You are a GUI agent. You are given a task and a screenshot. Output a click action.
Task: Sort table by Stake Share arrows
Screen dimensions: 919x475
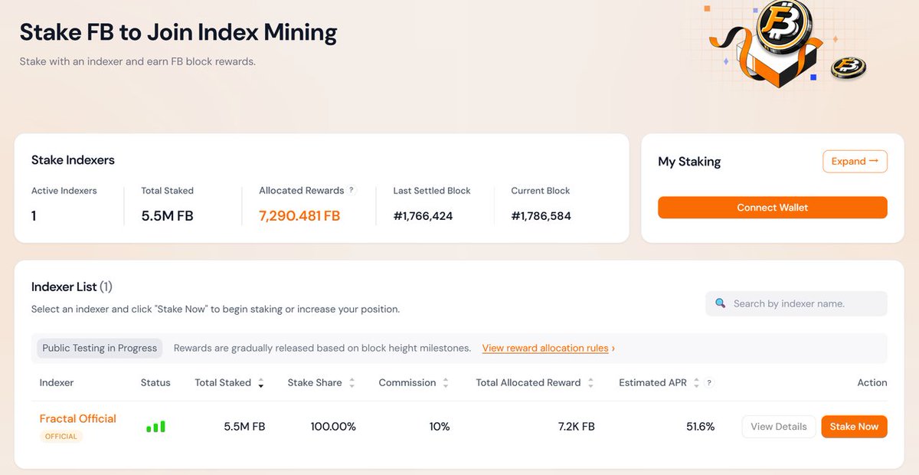point(352,382)
